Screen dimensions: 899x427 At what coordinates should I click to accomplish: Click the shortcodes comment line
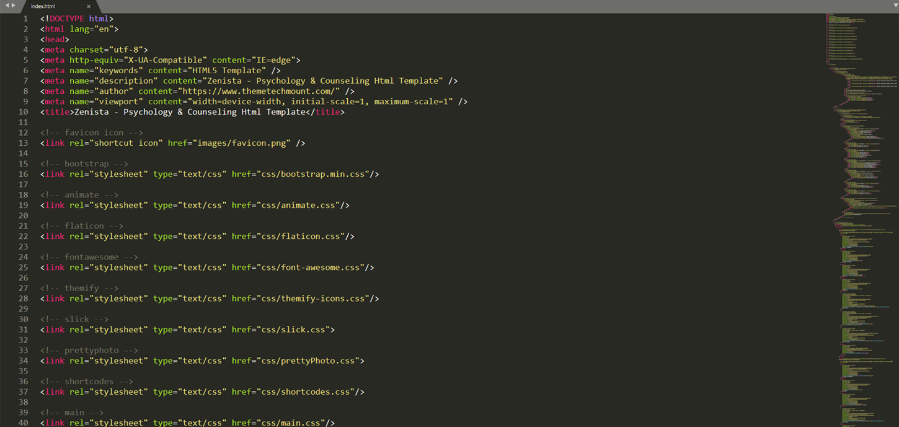pyautogui.click(x=87, y=381)
